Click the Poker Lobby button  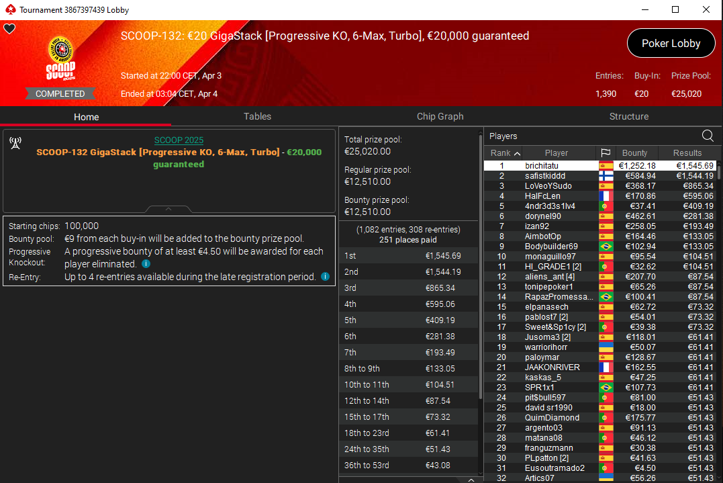[x=671, y=44]
